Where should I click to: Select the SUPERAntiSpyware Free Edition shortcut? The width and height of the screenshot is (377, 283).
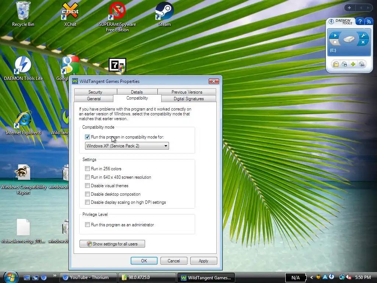[x=117, y=17]
